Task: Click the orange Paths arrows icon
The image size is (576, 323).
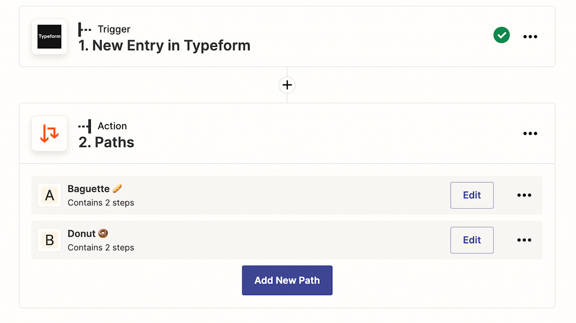Action: (x=49, y=134)
